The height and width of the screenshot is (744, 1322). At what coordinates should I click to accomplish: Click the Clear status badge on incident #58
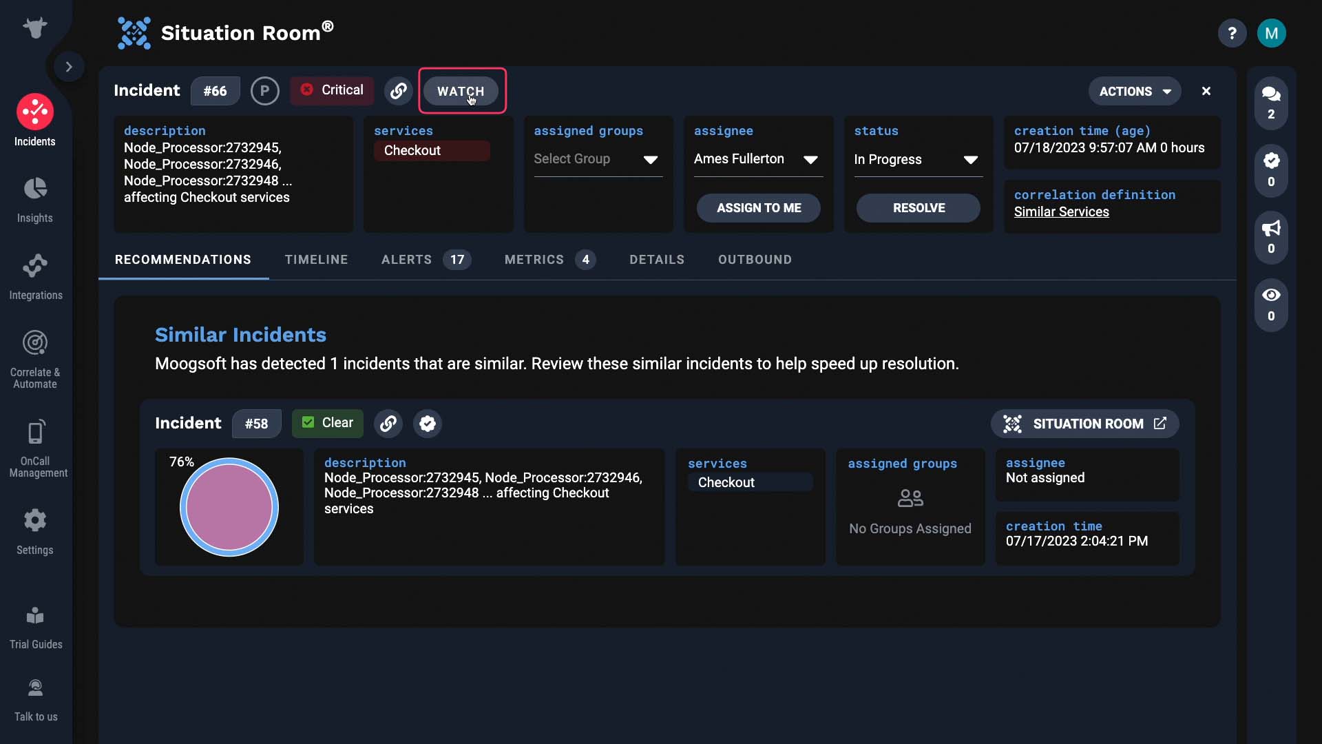[328, 423]
